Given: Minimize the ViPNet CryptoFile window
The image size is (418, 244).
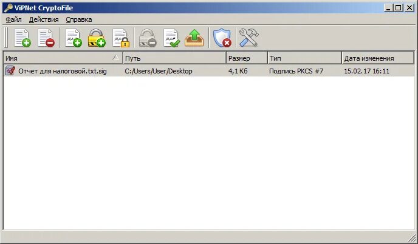Looking at the screenshot, I should 388,8.
